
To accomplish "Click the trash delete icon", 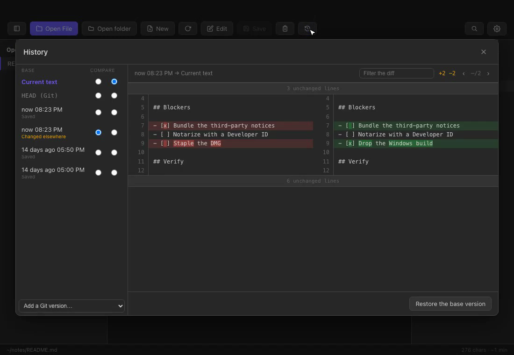I will tap(285, 28).
